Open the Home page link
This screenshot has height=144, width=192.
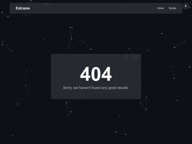point(160,8)
